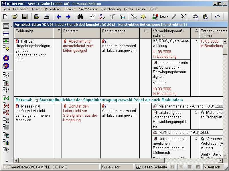Click the bar chart sidebar icon

click(6, 142)
